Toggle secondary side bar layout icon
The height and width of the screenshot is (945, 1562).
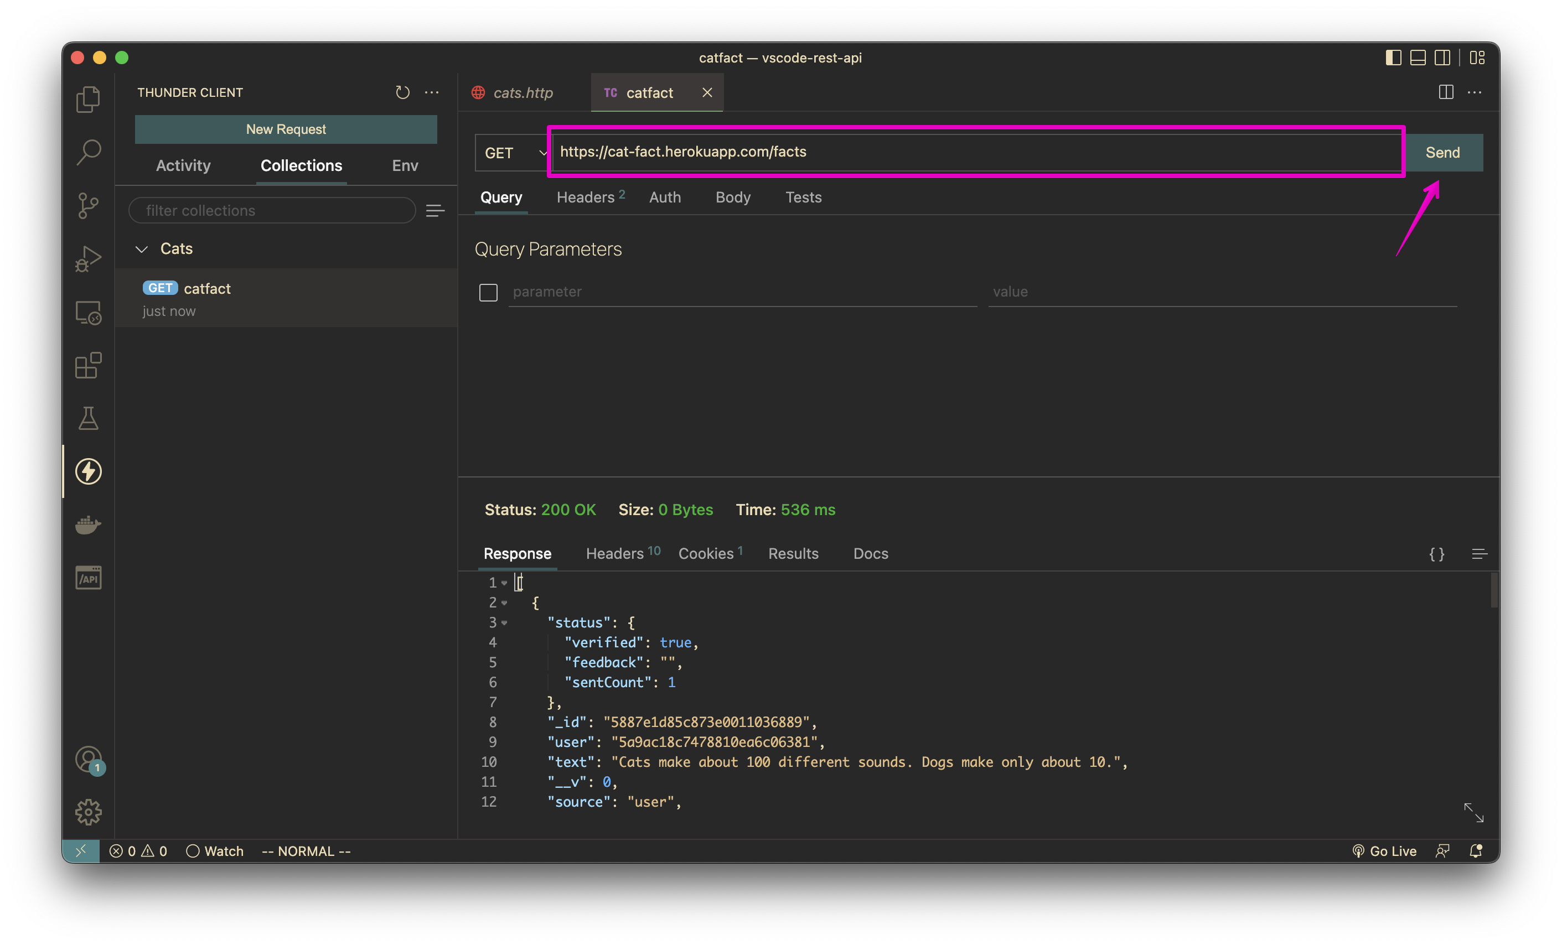coord(1442,58)
